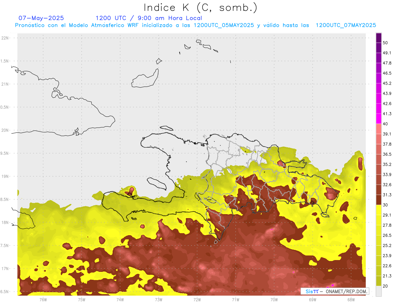Click the 73W longitude label
Screen dimensions: 394x304
[159, 299]
